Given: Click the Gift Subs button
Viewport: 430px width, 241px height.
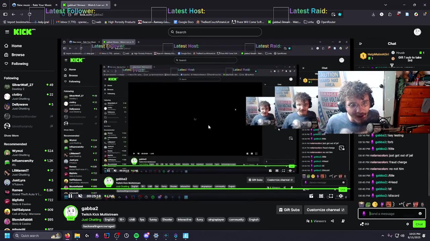Looking at the screenshot, I should coord(289,210).
